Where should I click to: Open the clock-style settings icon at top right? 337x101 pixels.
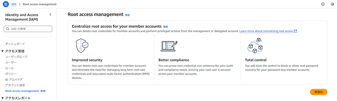pos(332,4)
